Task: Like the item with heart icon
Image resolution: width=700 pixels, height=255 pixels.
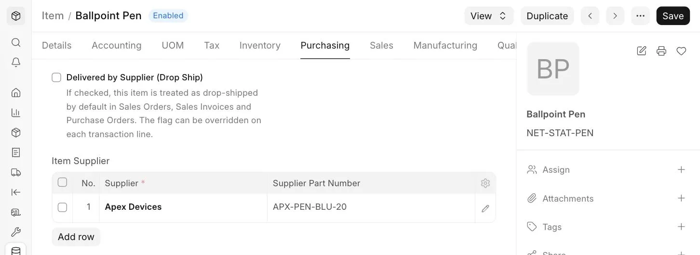Action: [681, 51]
